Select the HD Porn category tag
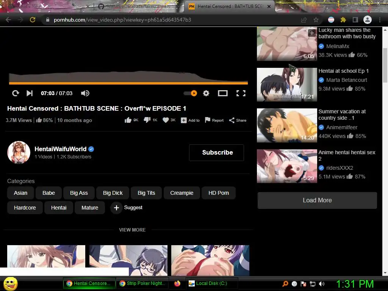The height and width of the screenshot is (291, 388). pos(219,193)
